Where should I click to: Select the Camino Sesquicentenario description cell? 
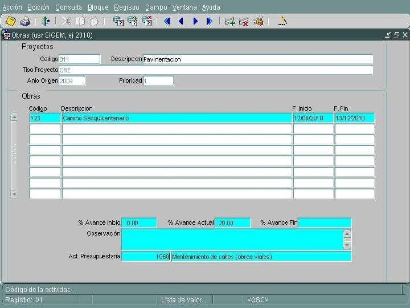point(177,118)
